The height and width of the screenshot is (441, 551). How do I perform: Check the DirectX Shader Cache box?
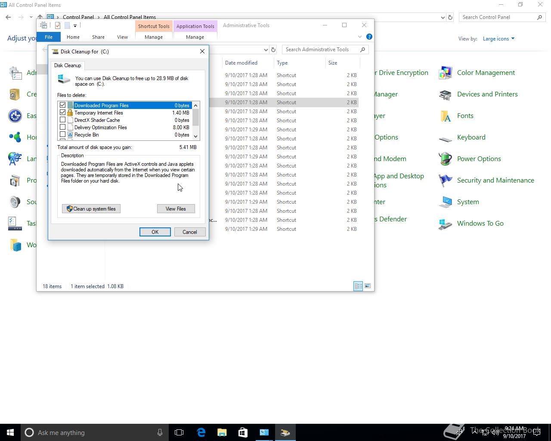(63, 120)
